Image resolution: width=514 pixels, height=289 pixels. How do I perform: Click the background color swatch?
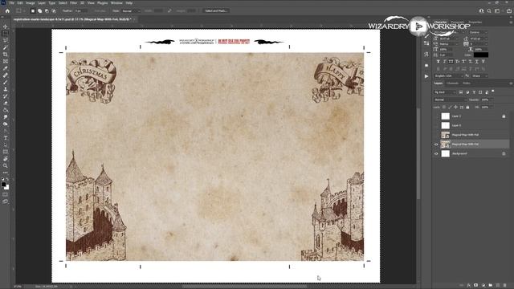(x=7, y=187)
